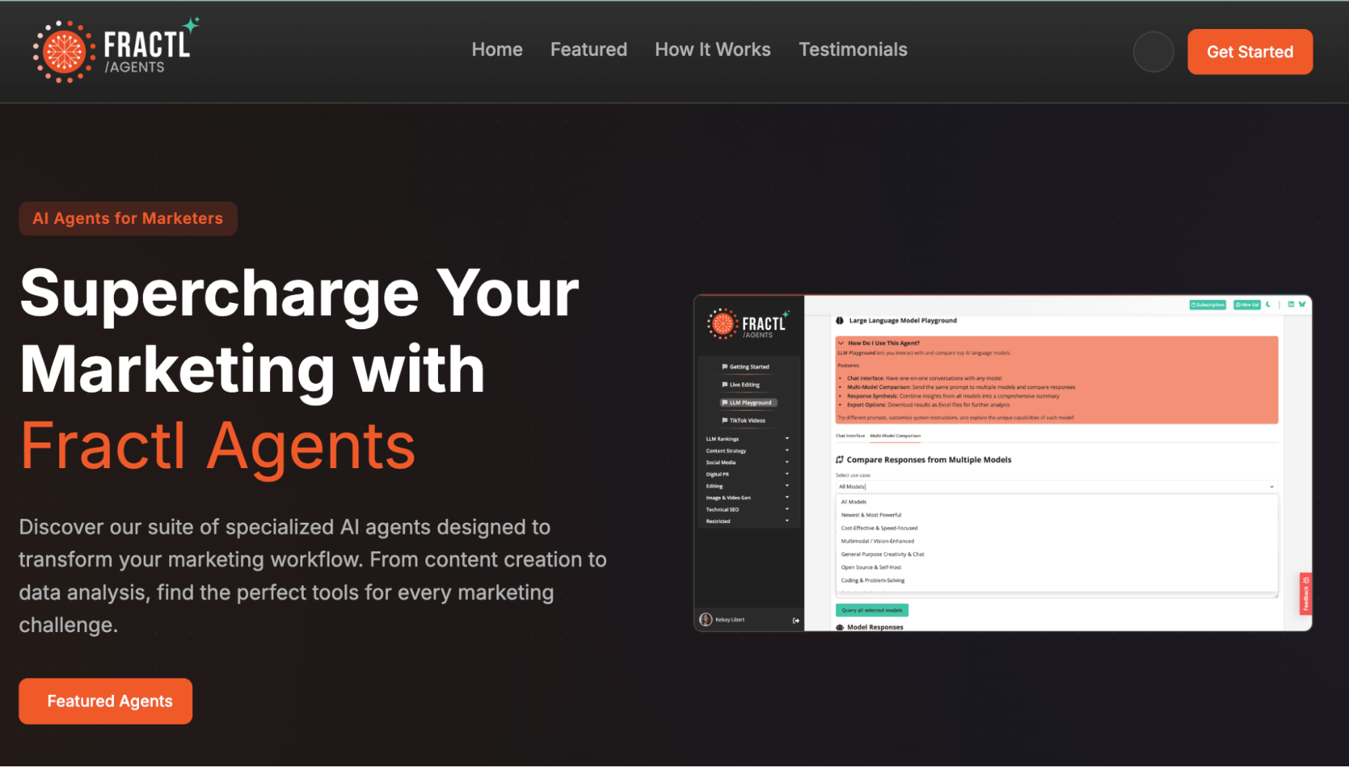This screenshot has height=767, width=1349.
Task: Expand Content Strategy arrow in the preview sidebar
Action: tap(787, 451)
